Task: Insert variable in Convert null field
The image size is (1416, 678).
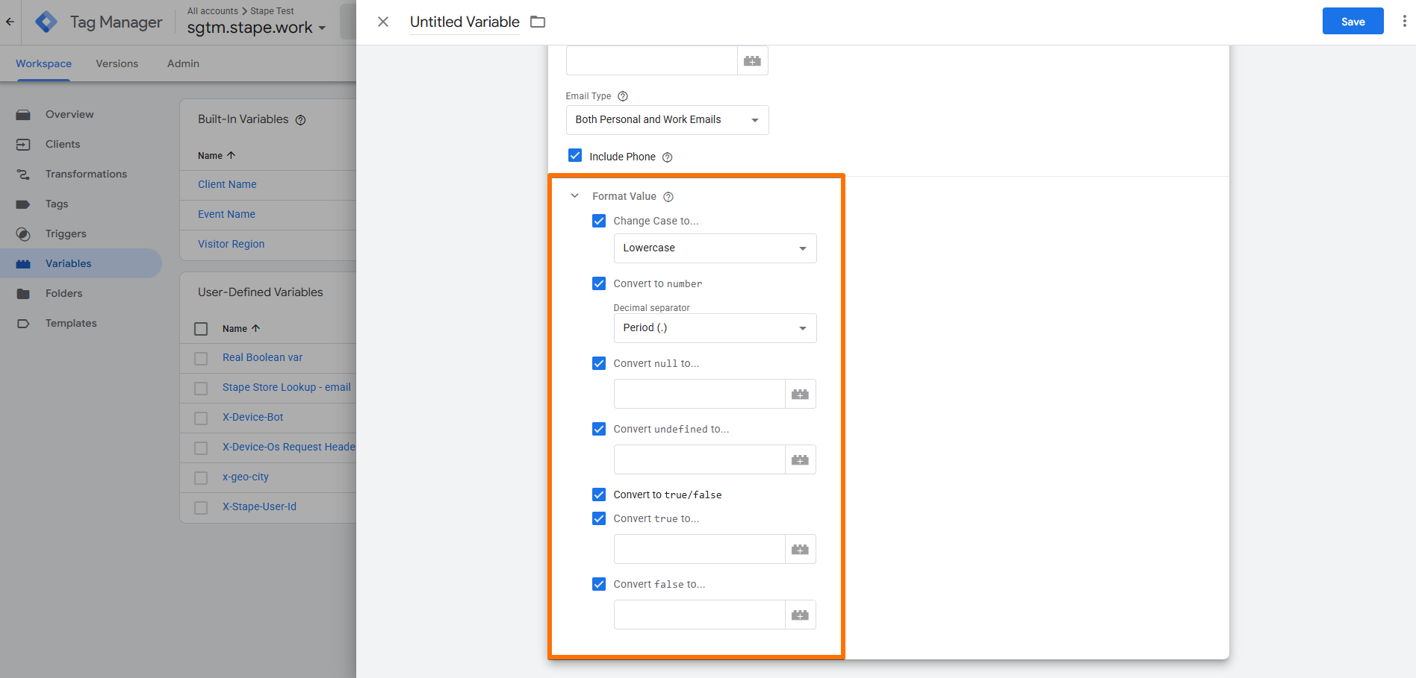Action: (800, 394)
